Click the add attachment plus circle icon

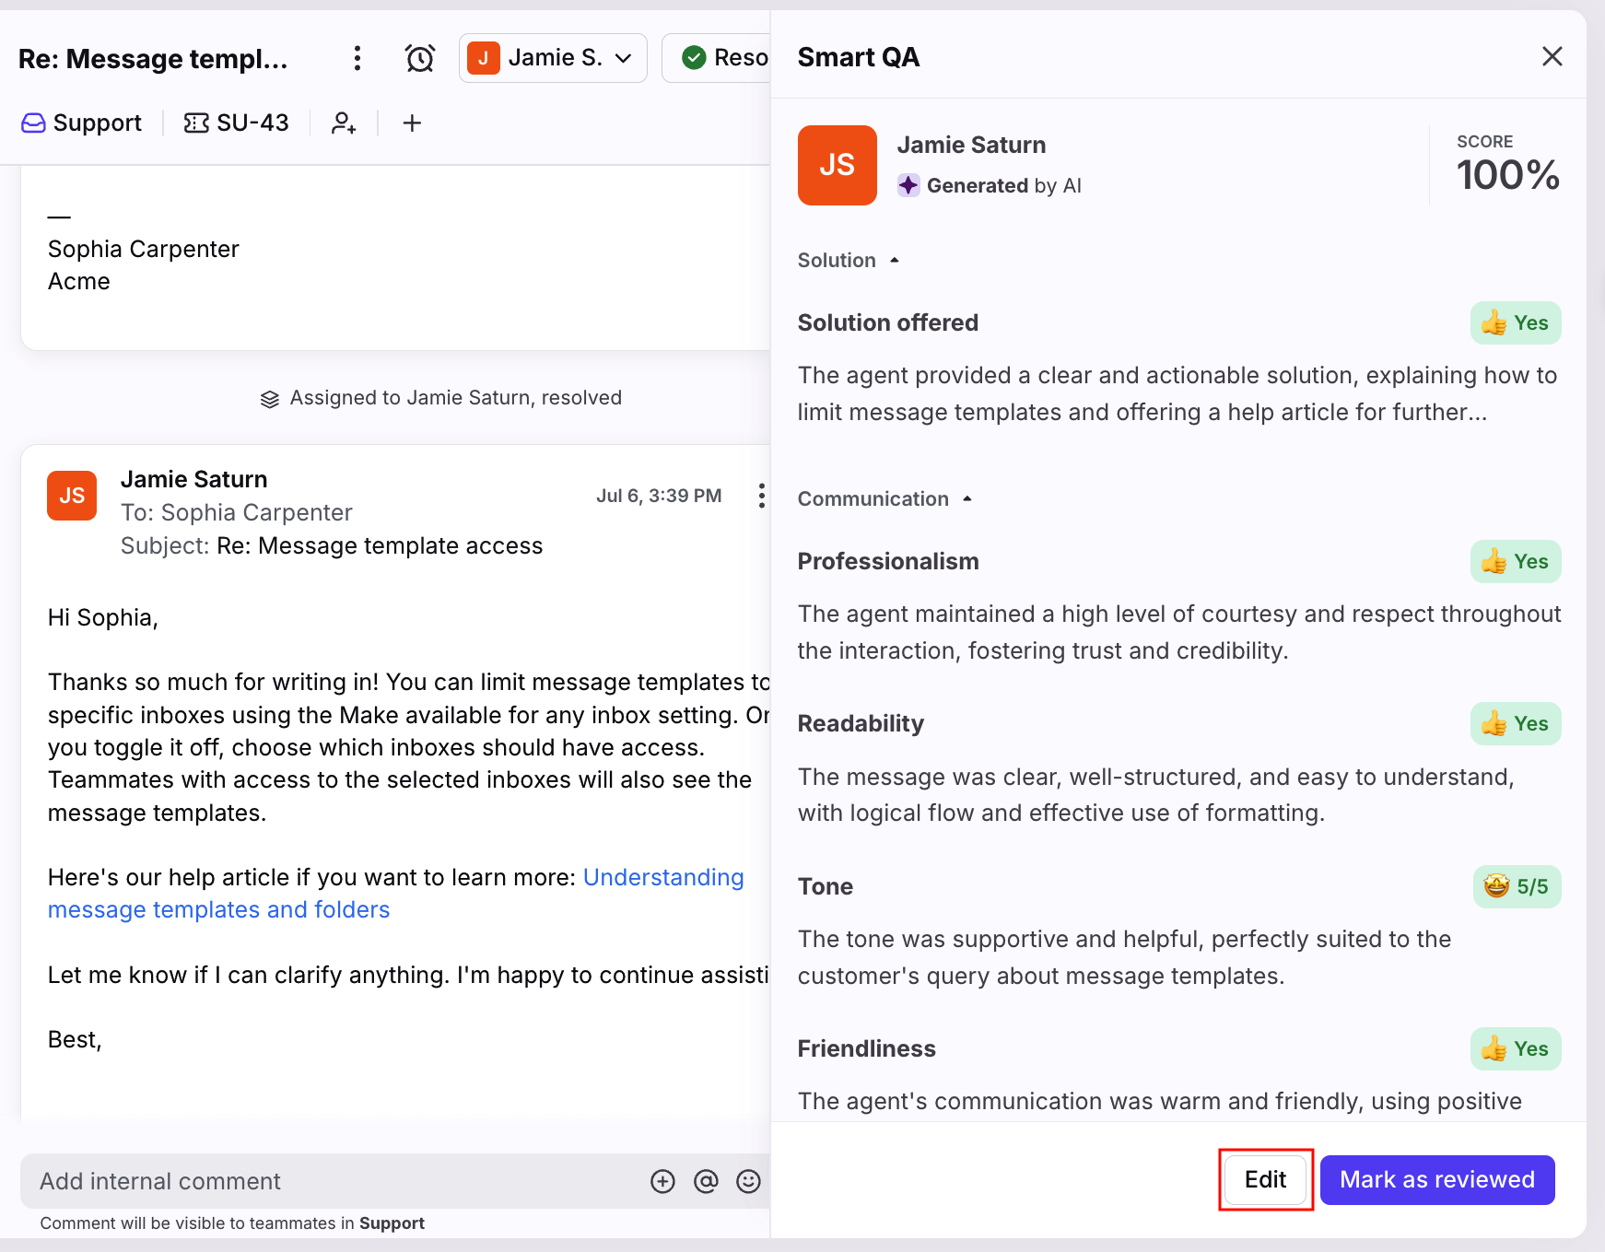point(662,1181)
